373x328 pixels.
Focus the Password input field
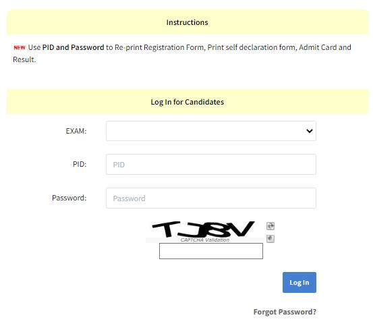(211, 198)
